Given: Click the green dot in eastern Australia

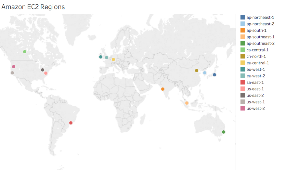Looking at the screenshot, I should point(224,132).
